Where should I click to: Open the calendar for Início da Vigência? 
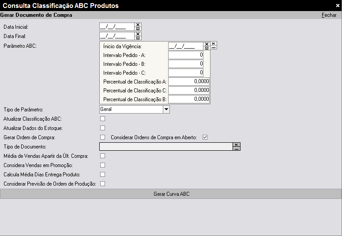click(x=207, y=48)
